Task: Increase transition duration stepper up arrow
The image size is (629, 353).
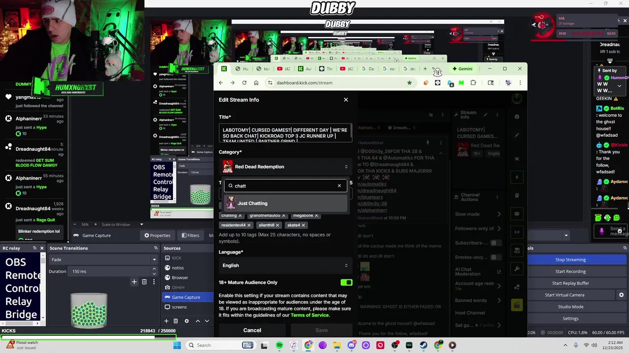Action: (154, 269)
